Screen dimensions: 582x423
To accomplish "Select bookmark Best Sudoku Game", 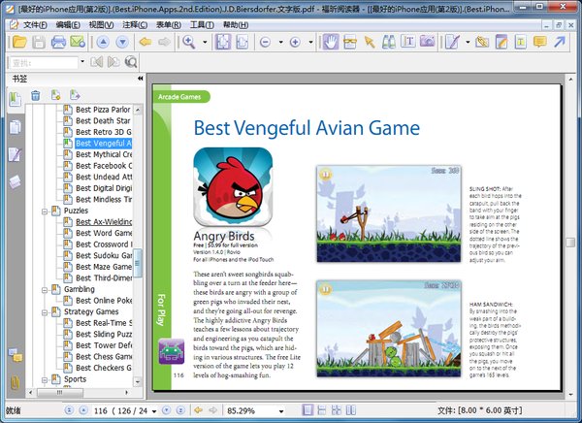I will pos(104,255).
